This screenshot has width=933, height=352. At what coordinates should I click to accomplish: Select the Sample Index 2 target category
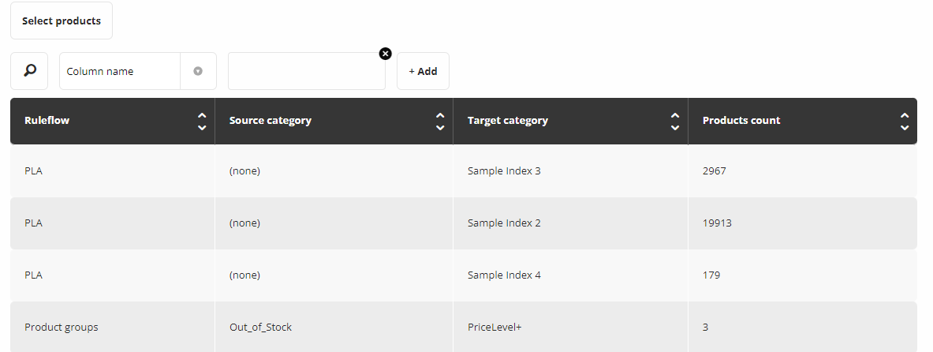click(504, 223)
